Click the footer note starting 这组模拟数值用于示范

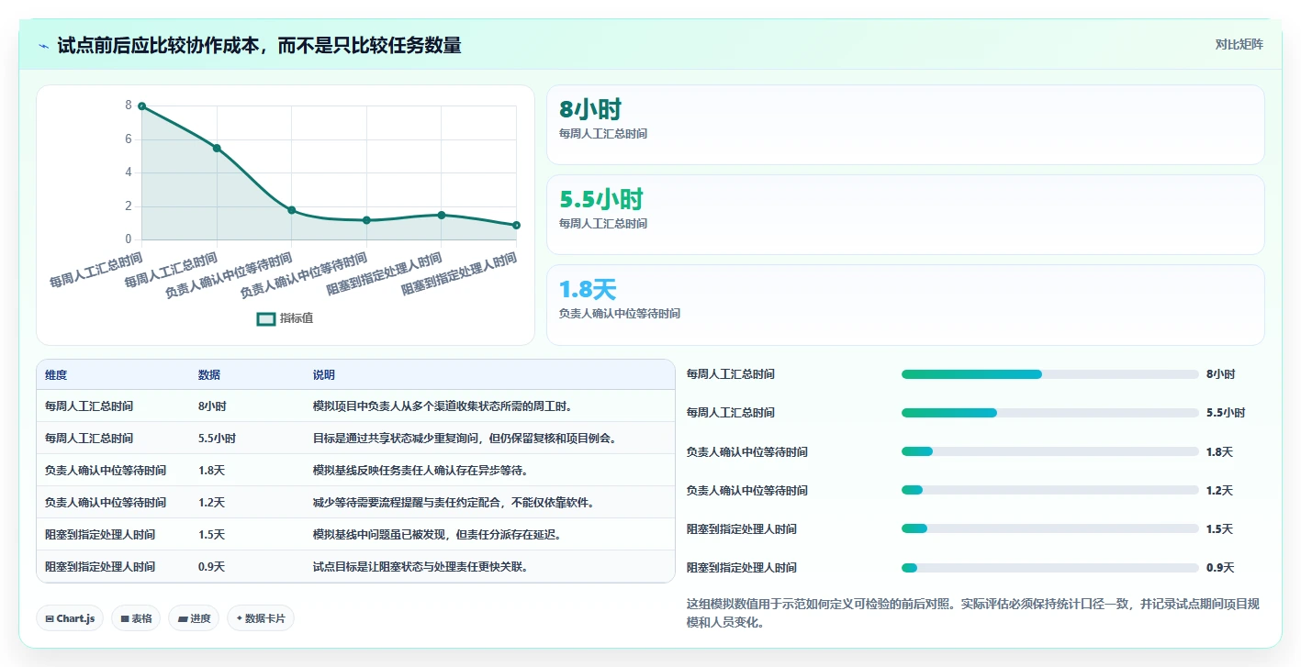click(973, 613)
